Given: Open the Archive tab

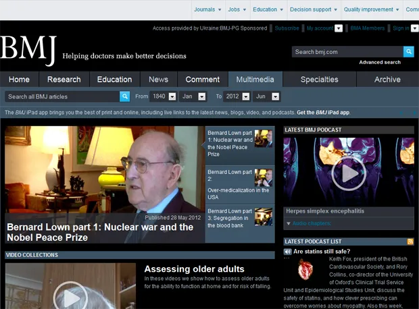Looking at the screenshot, I should [x=387, y=80].
